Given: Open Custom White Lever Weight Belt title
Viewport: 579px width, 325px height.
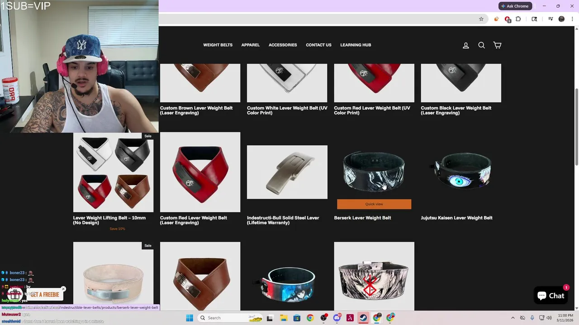Looking at the screenshot, I should pos(287,111).
